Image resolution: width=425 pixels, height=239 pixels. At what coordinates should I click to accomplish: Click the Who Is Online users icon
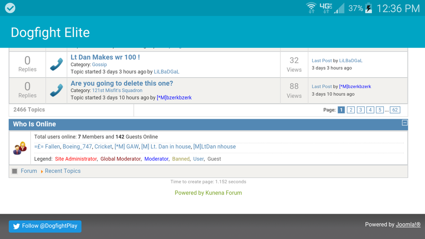[20, 148]
